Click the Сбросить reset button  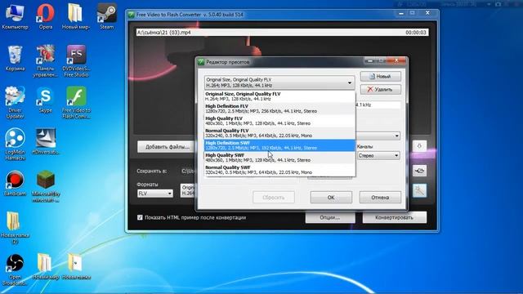pos(274,198)
